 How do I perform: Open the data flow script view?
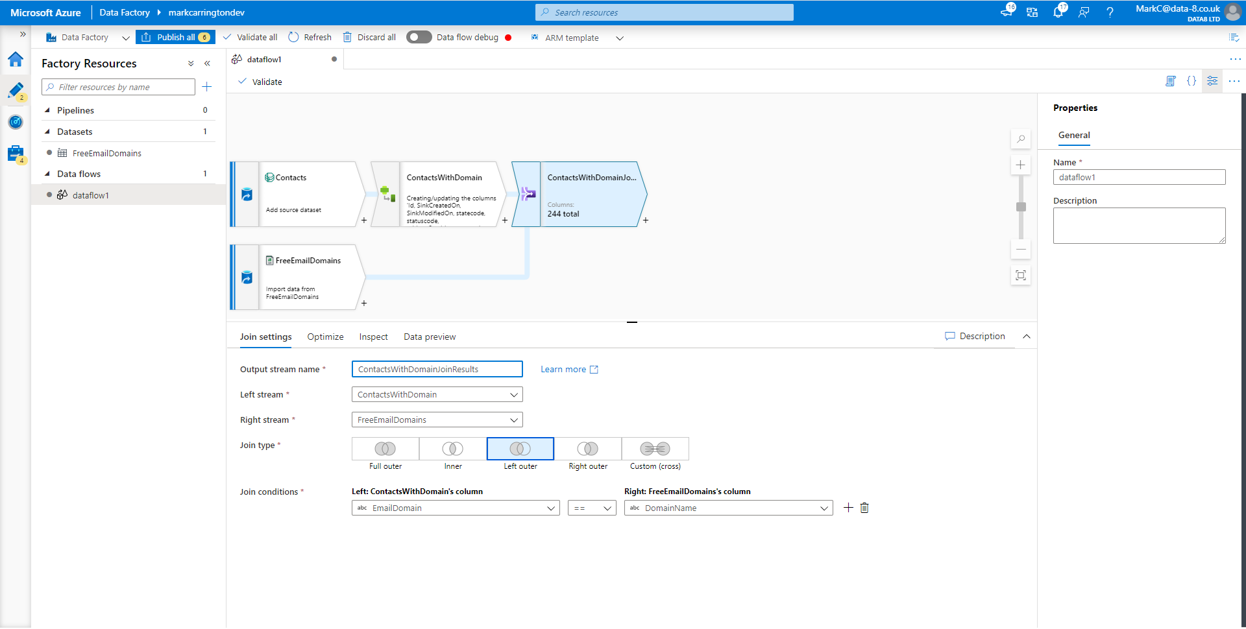[x=1171, y=81]
